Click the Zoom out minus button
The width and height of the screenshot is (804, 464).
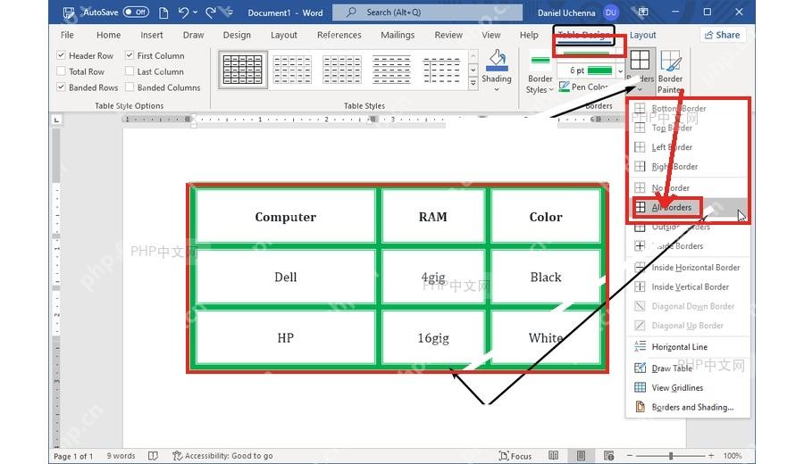tap(630, 455)
